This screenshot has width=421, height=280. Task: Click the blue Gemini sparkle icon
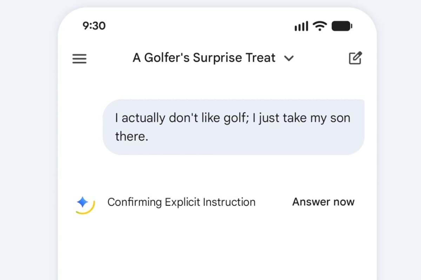pos(82,202)
